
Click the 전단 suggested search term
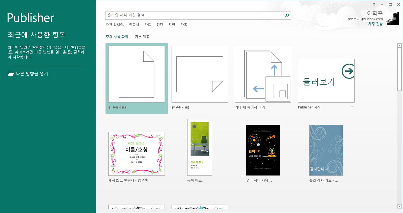coord(160,25)
